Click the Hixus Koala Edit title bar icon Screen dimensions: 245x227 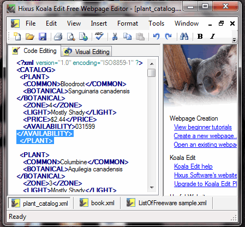tap(11, 9)
